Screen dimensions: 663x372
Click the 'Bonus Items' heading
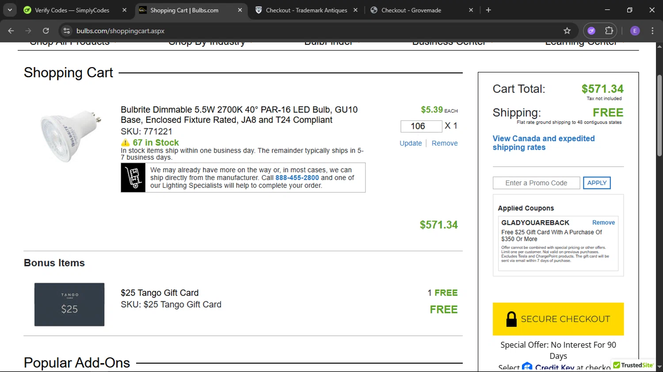click(x=54, y=263)
